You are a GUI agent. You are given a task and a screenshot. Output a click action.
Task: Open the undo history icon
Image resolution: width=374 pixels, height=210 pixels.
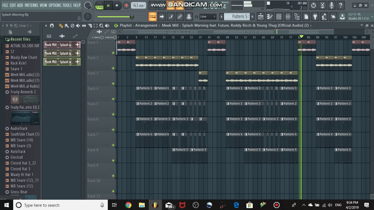(x=314, y=5)
